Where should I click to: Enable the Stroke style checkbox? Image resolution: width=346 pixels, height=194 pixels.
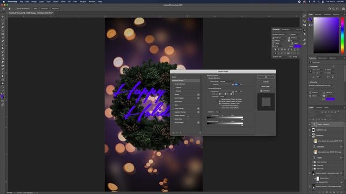tap(173, 95)
